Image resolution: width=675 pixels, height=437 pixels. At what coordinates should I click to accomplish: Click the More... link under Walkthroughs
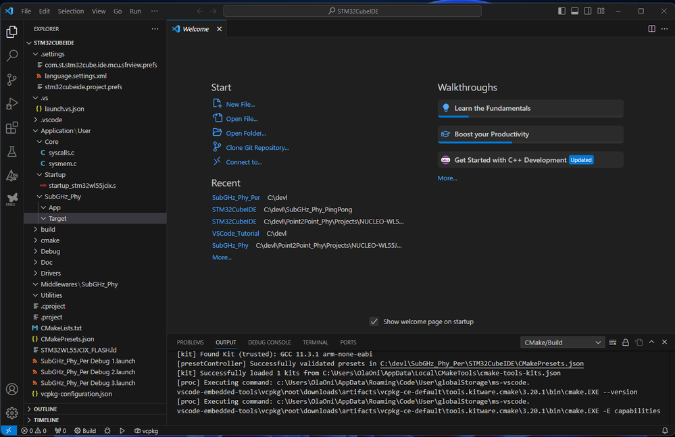447,178
